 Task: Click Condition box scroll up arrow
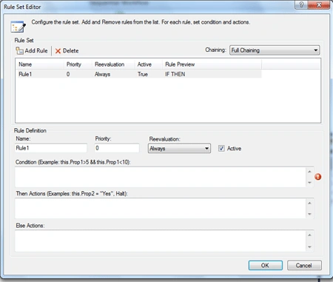(x=309, y=172)
